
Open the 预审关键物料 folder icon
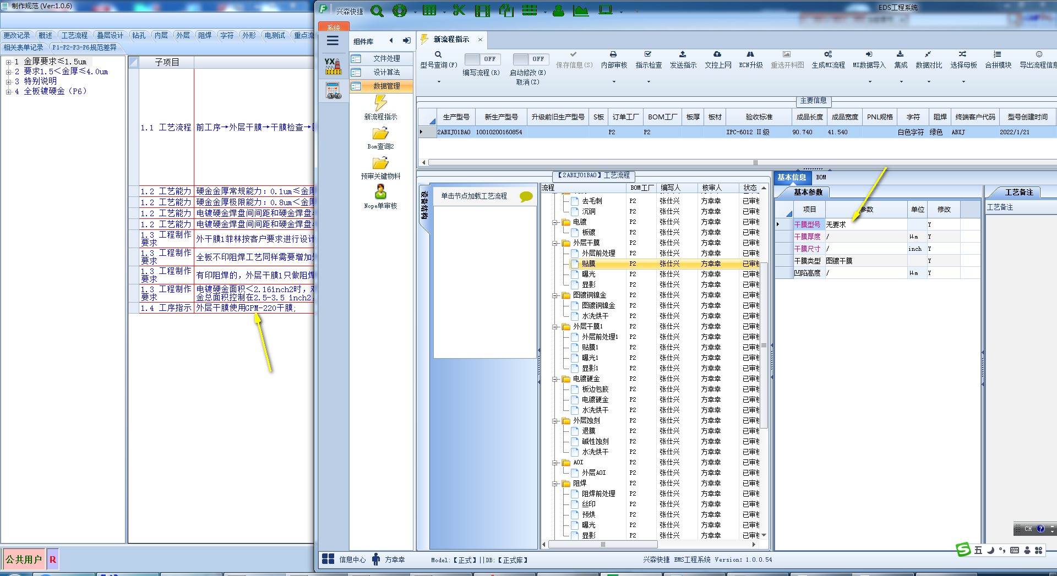tap(380, 163)
